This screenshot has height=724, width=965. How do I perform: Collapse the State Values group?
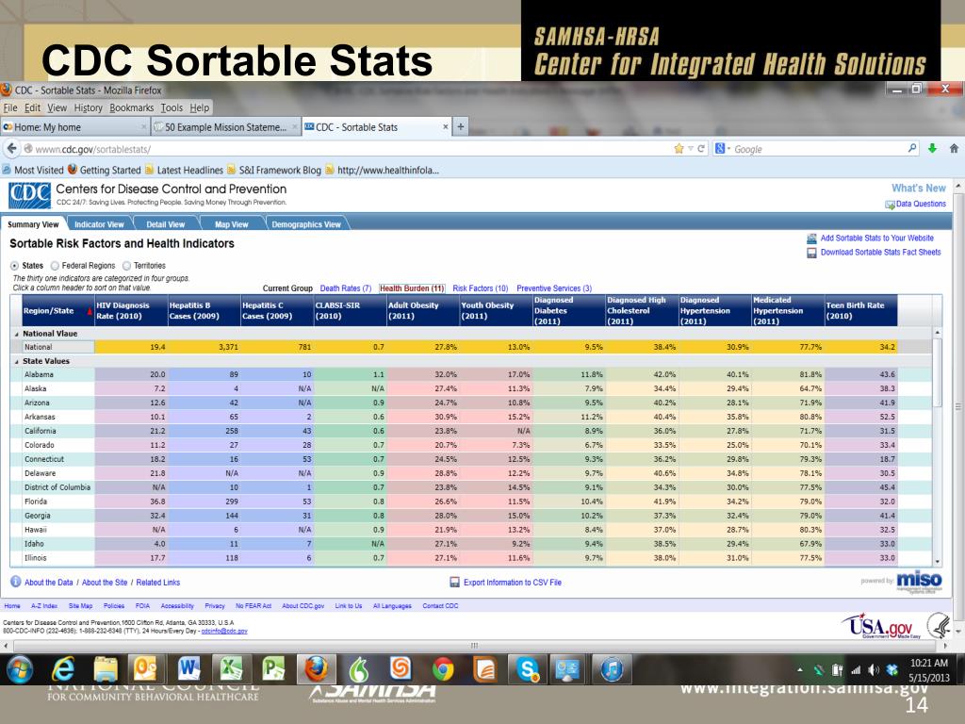click(x=17, y=361)
